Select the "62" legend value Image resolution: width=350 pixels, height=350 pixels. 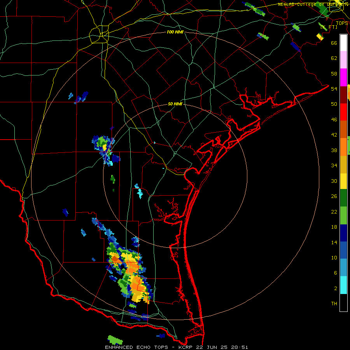[334, 58]
